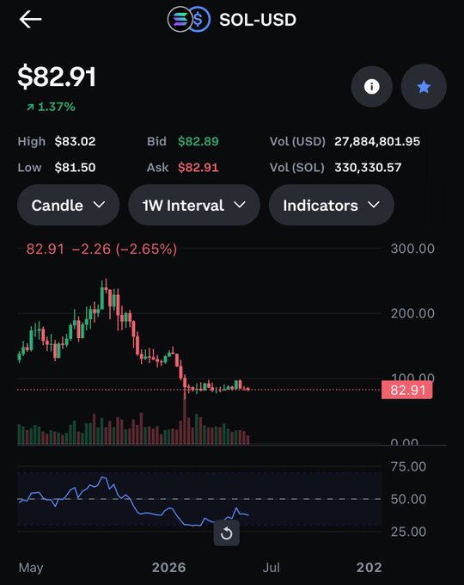Viewport: 464px width, 585px height.
Task: Click the 300.00 price axis label
Action: tap(412, 249)
